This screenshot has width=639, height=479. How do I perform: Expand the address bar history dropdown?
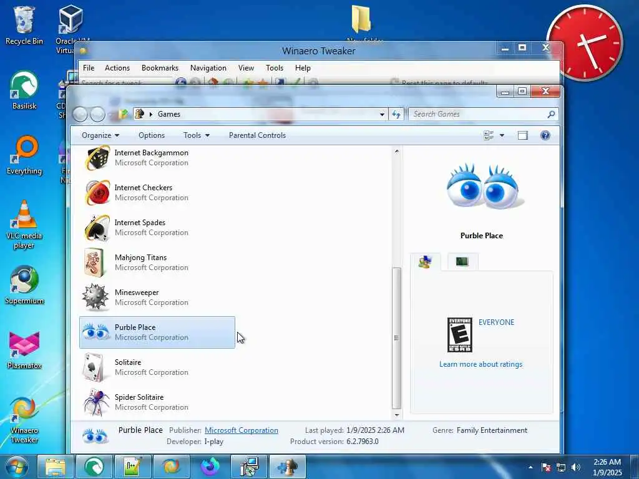coord(382,115)
